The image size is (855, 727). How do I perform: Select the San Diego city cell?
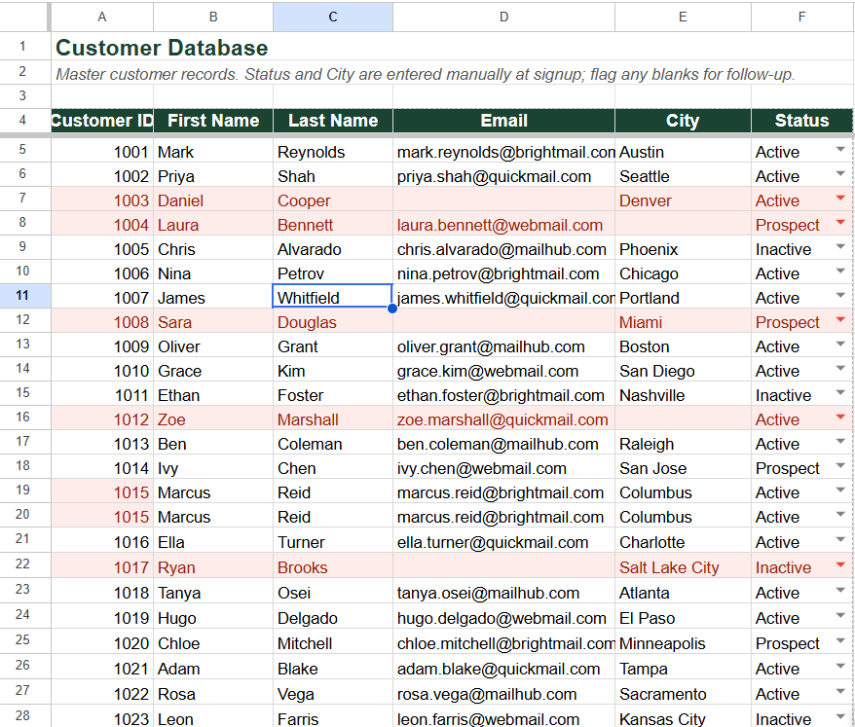coord(683,371)
